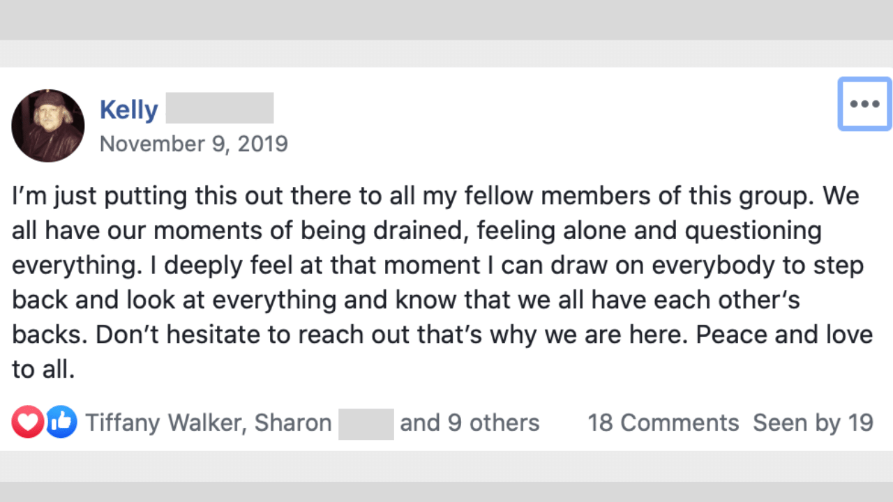Click the light gray strip above the post

click(x=446, y=53)
